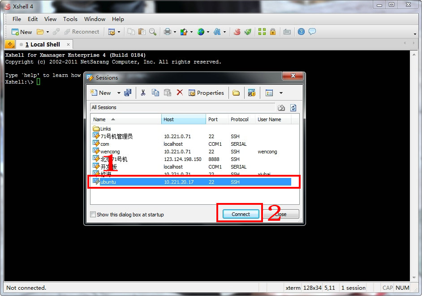Click the red Xftp swirl icon

click(x=237, y=32)
